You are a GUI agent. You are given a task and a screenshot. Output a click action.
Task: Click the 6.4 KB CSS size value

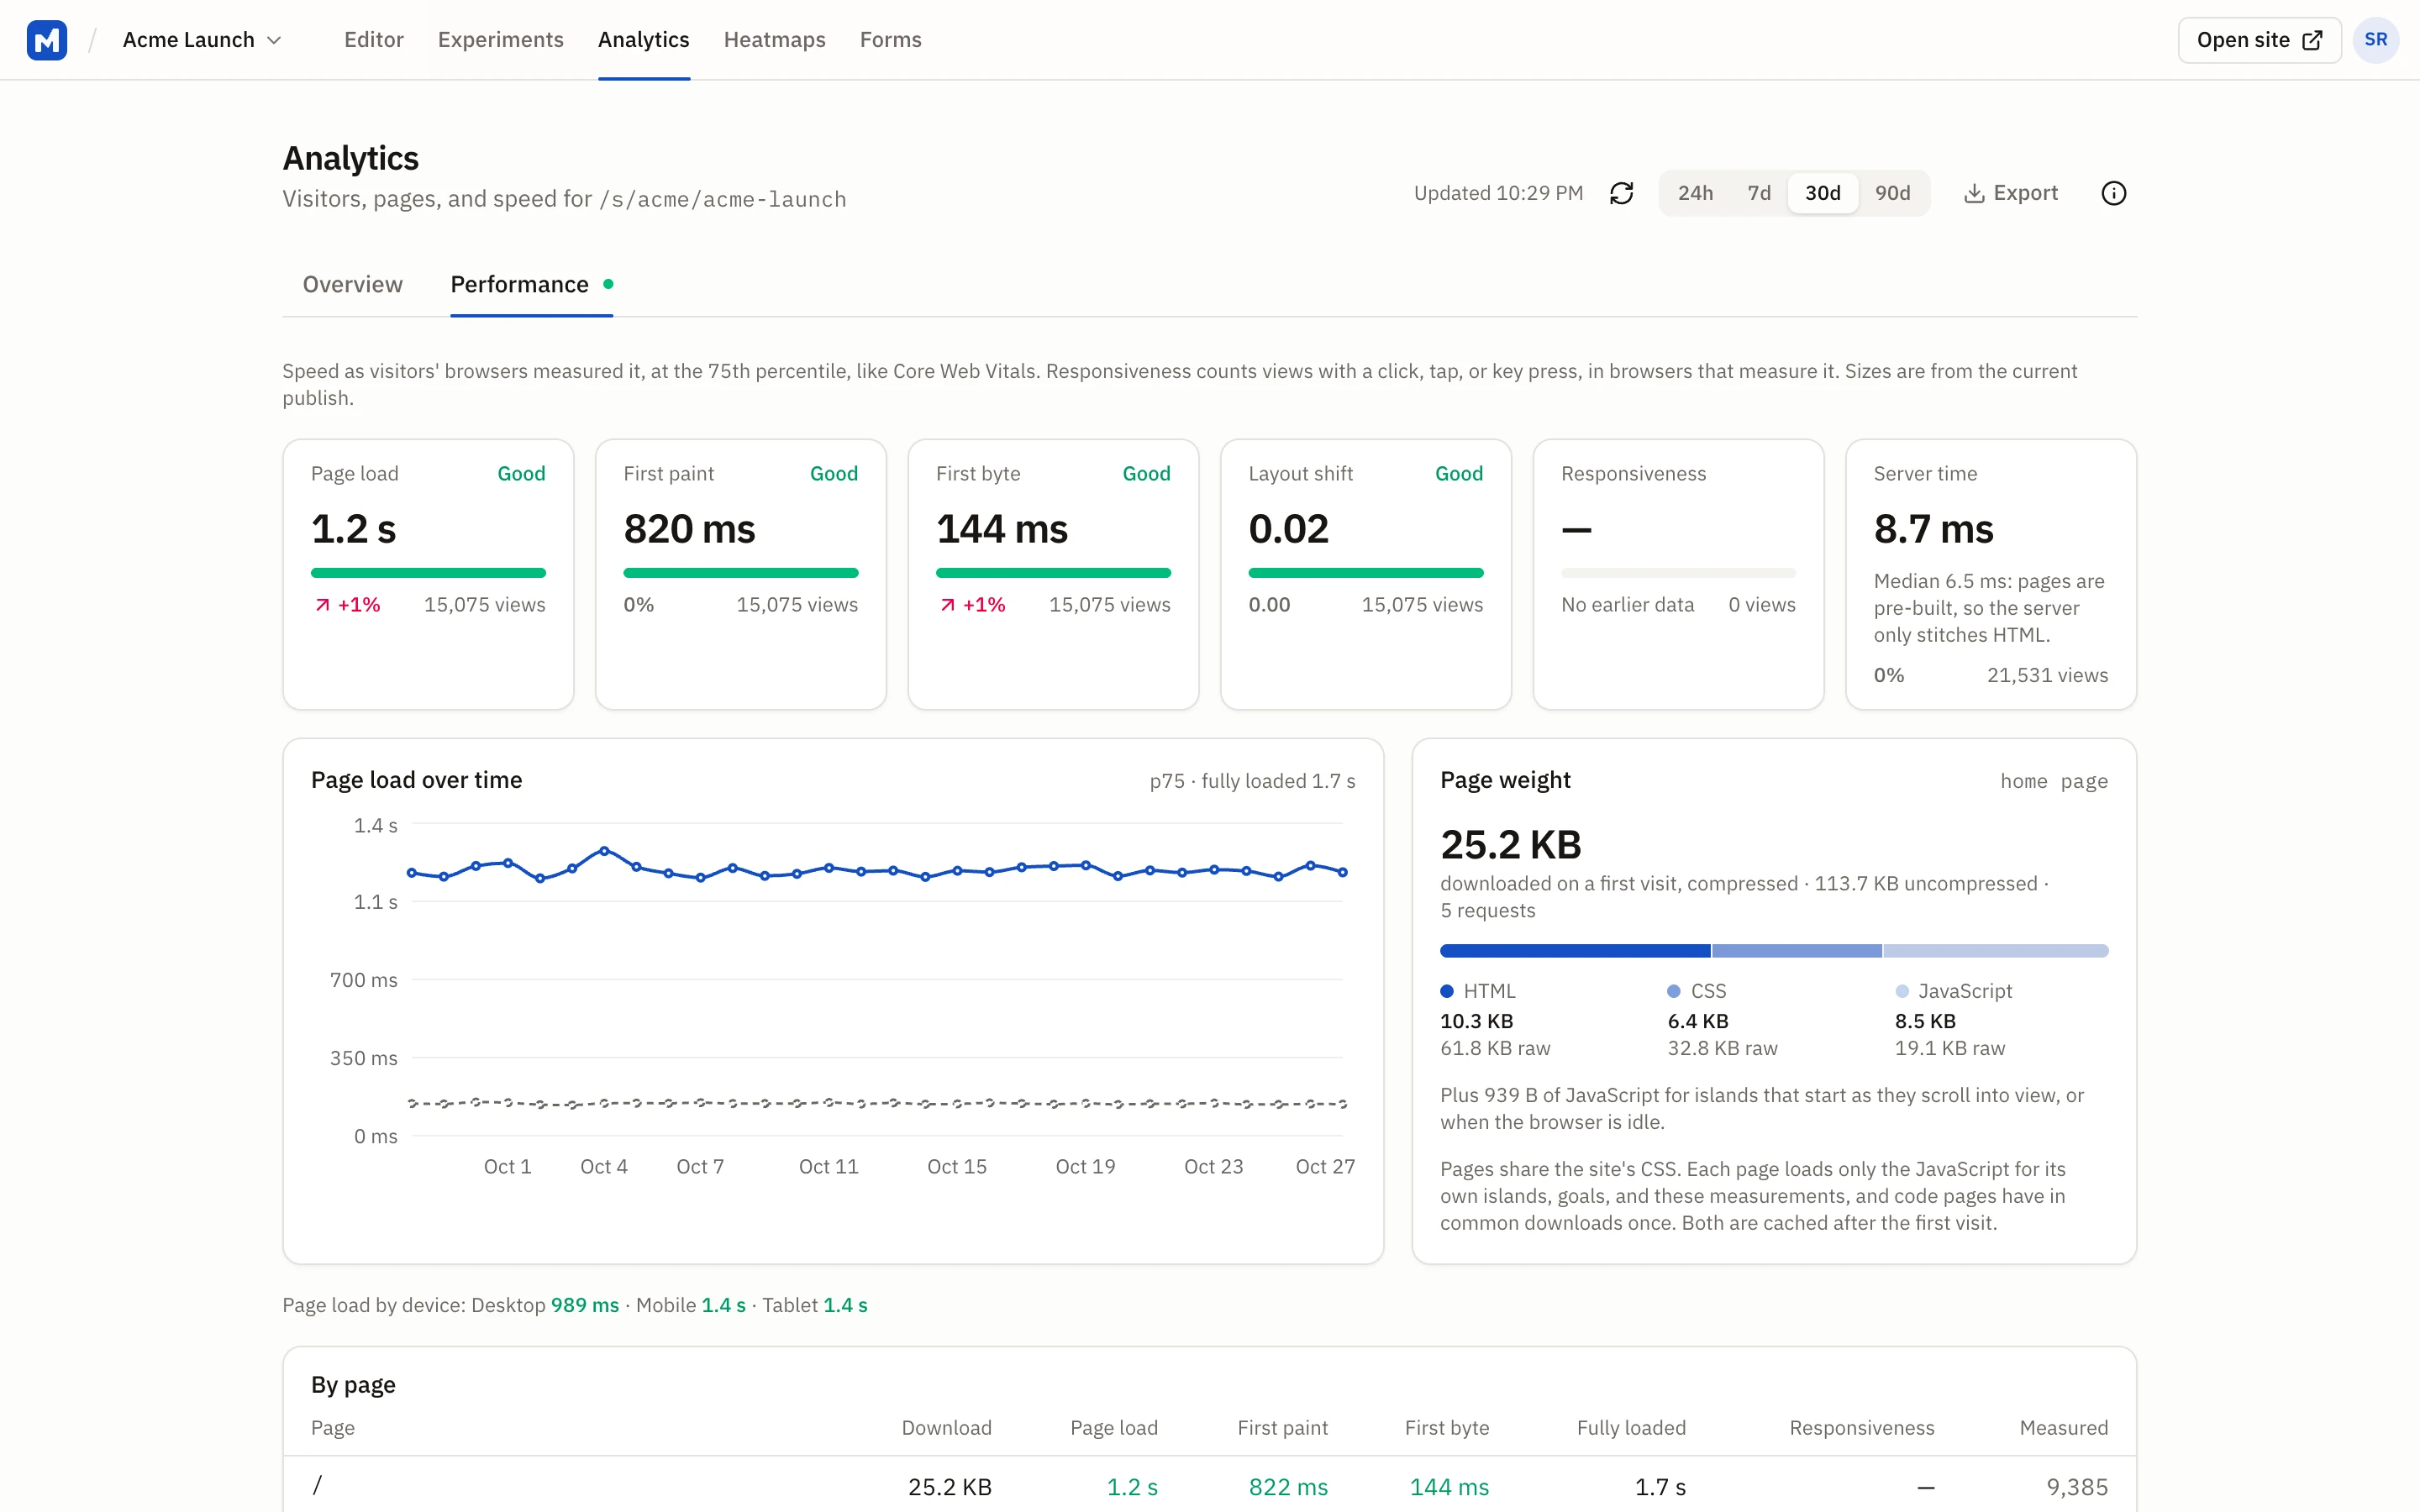1697,1021
